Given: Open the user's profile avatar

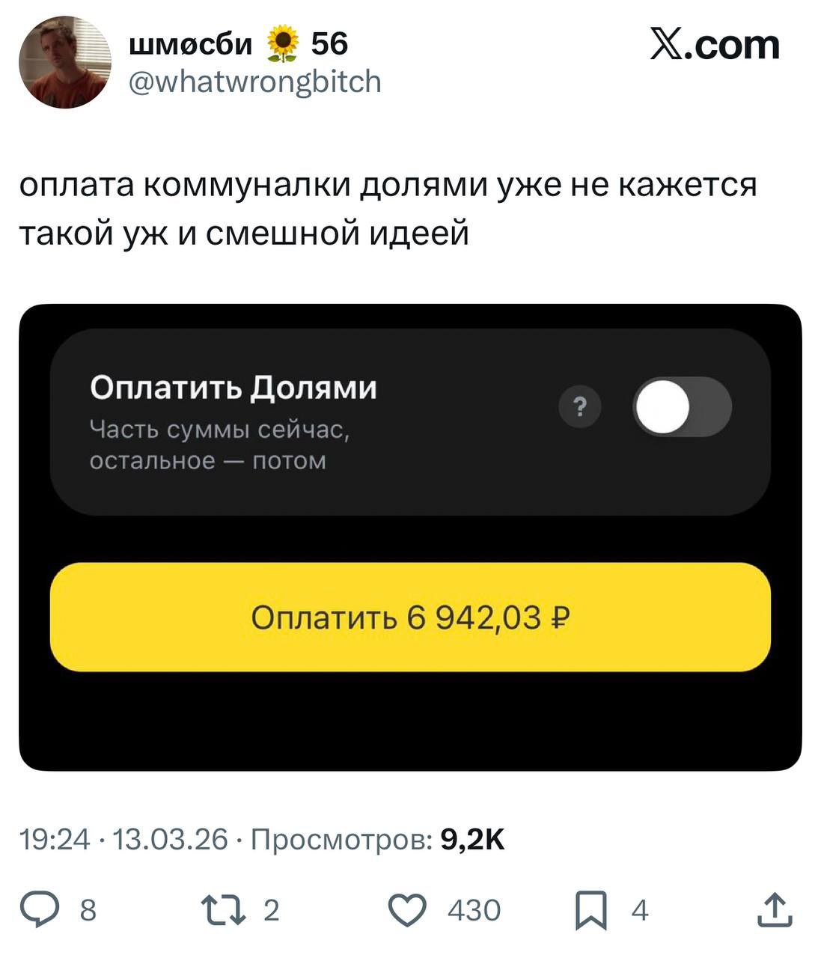Looking at the screenshot, I should coord(64,62).
